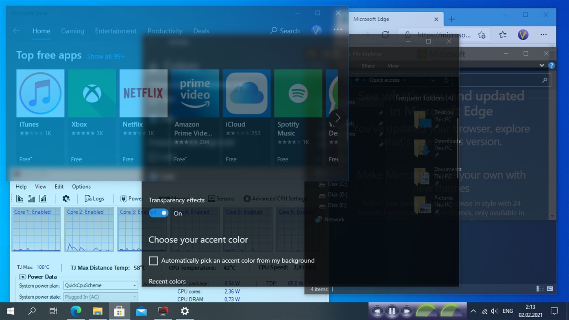Collapse the Quick access section in File Explorer
Viewport: 569px width, 320px height.
pos(432,80)
